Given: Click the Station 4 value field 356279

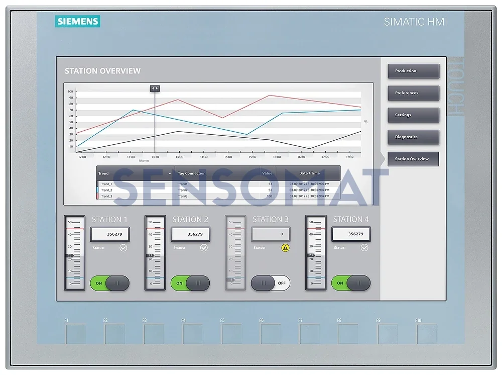Looking at the screenshot, I should point(351,234).
